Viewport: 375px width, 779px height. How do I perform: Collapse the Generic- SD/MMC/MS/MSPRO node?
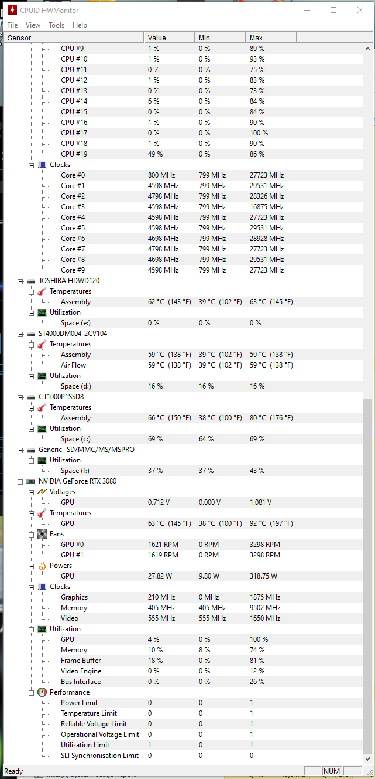[x=20, y=450]
